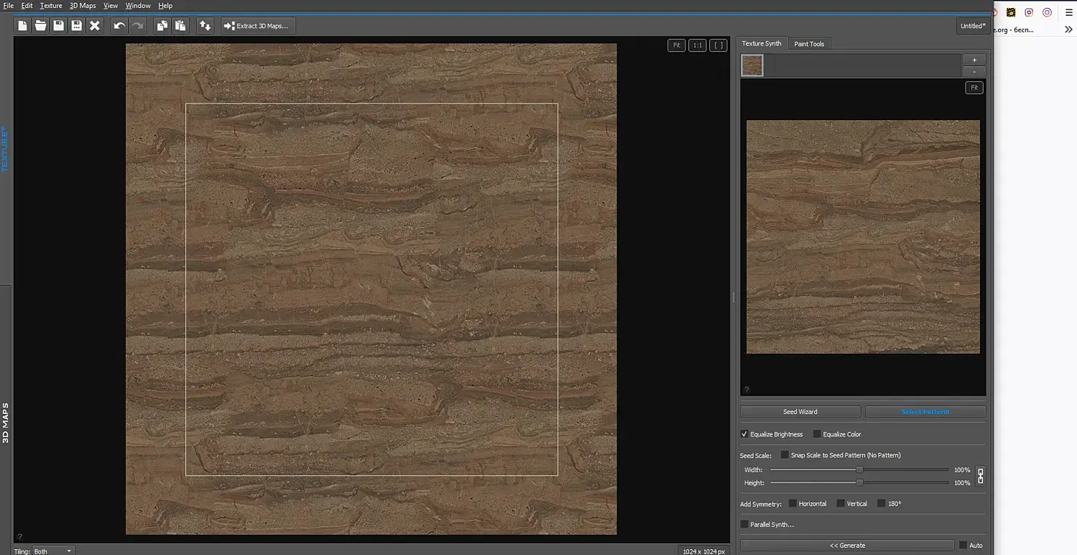
Task: Check the Horizontal symmetry box
Action: [x=793, y=504]
